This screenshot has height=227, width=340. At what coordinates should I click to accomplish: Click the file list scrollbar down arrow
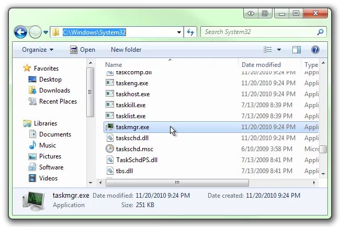click(x=323, y=174)
